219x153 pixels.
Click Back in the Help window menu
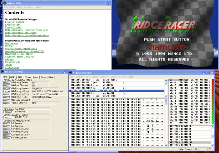click(x=19, y=7)
